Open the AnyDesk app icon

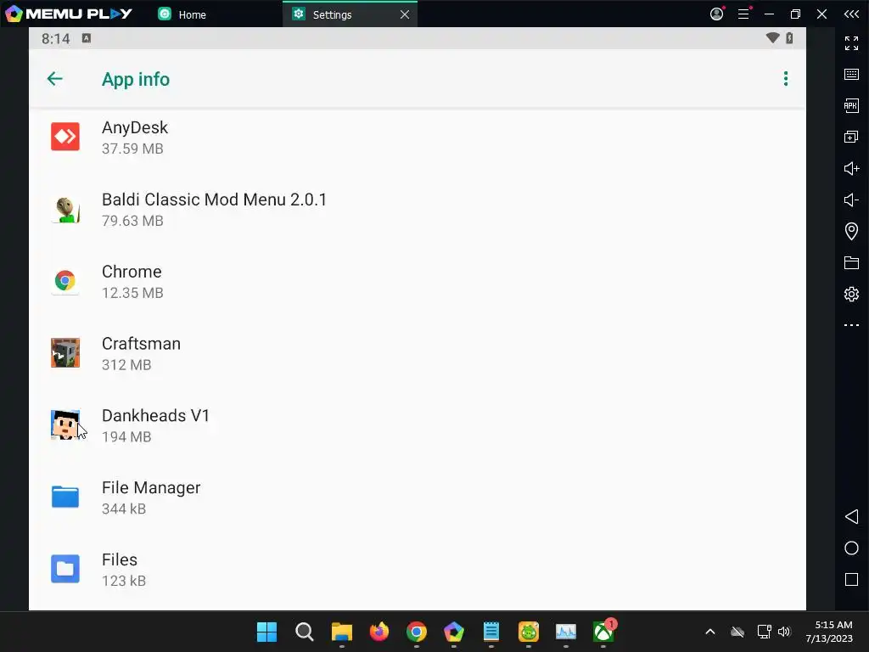(x=65, y=137)
